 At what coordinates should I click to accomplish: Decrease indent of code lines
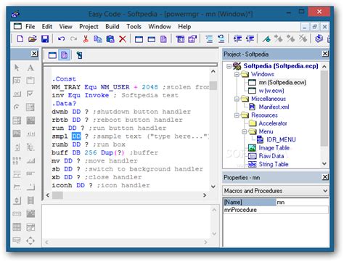point(250,38)
